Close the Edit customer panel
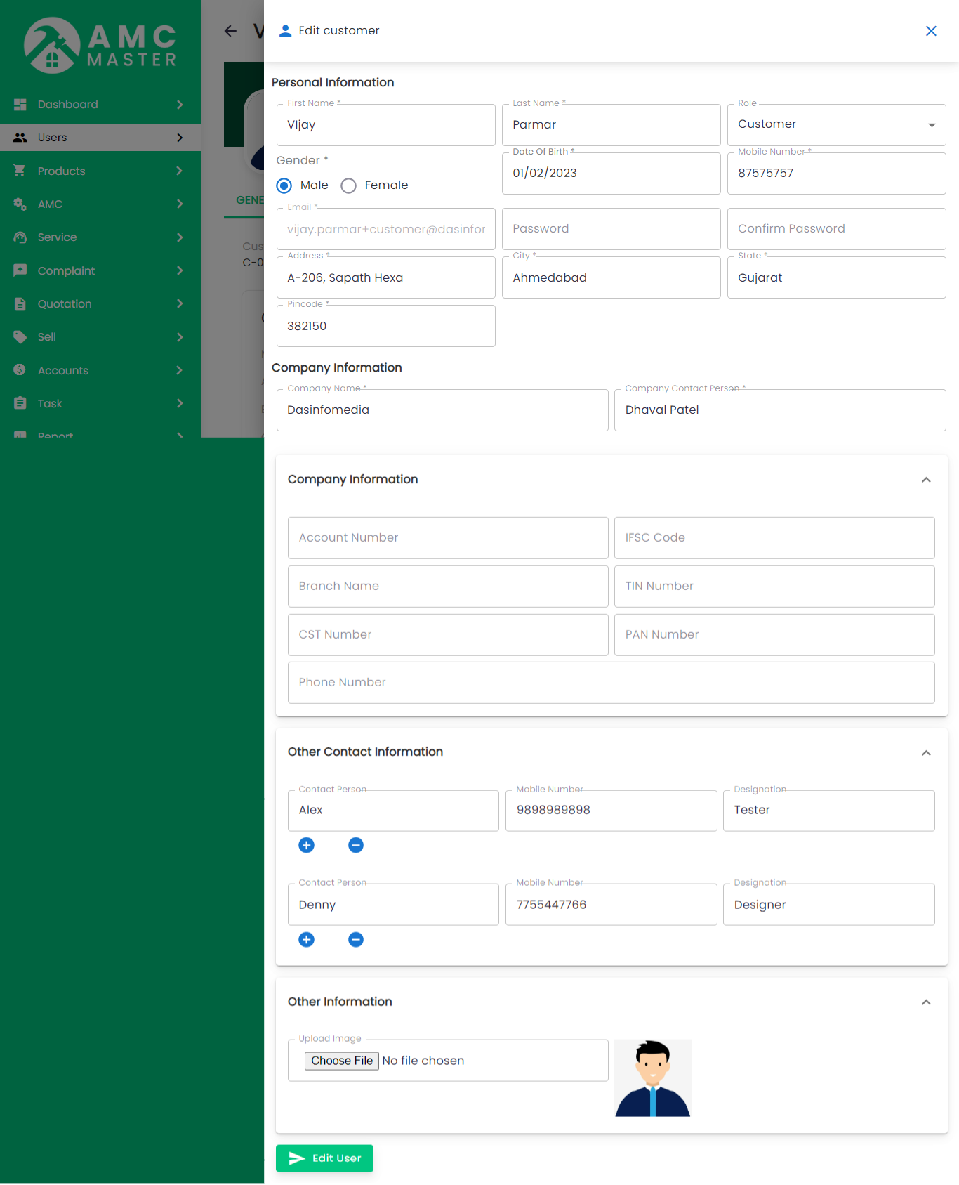Screen dimensions: 959x1185 [931, 31]
